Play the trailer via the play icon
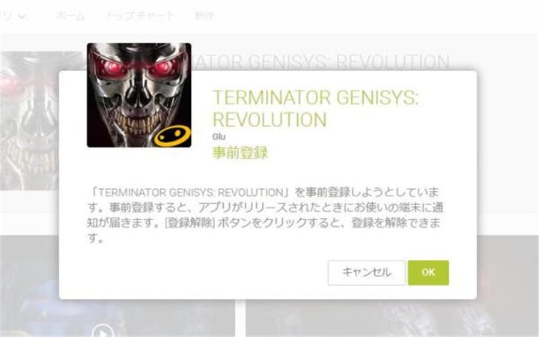Viewport: 539px width, 337px height. coord(103,331)
